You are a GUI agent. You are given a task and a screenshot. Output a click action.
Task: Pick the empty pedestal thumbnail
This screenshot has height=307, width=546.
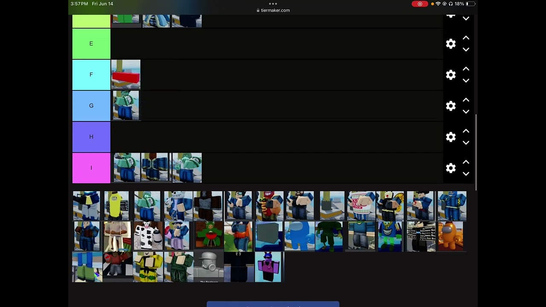[332, 206]
